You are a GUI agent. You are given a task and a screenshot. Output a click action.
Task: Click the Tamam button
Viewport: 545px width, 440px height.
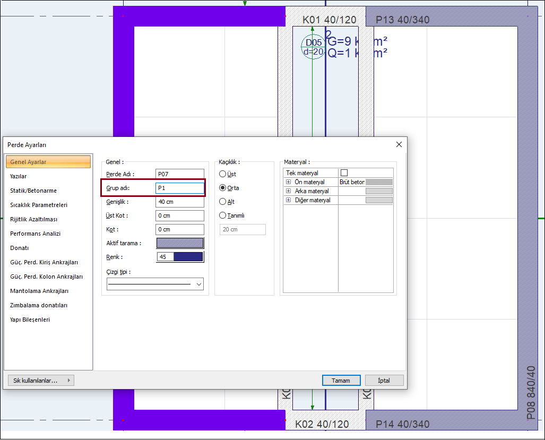point(341,381)
